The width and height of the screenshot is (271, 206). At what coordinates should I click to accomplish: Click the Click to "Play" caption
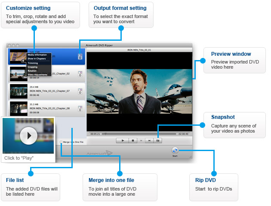tap(19, 158)
